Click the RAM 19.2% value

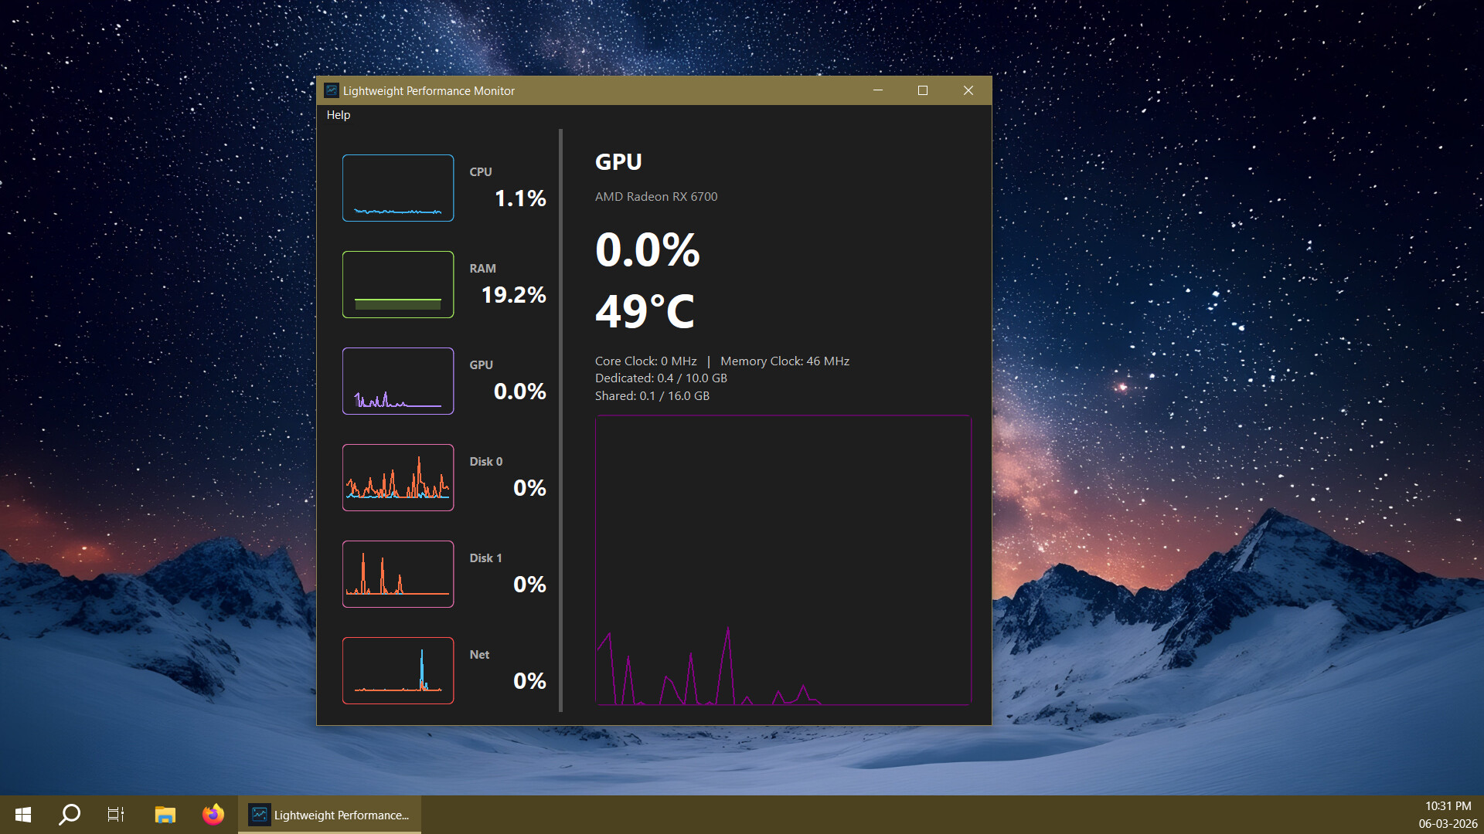[x=513, y=295]
